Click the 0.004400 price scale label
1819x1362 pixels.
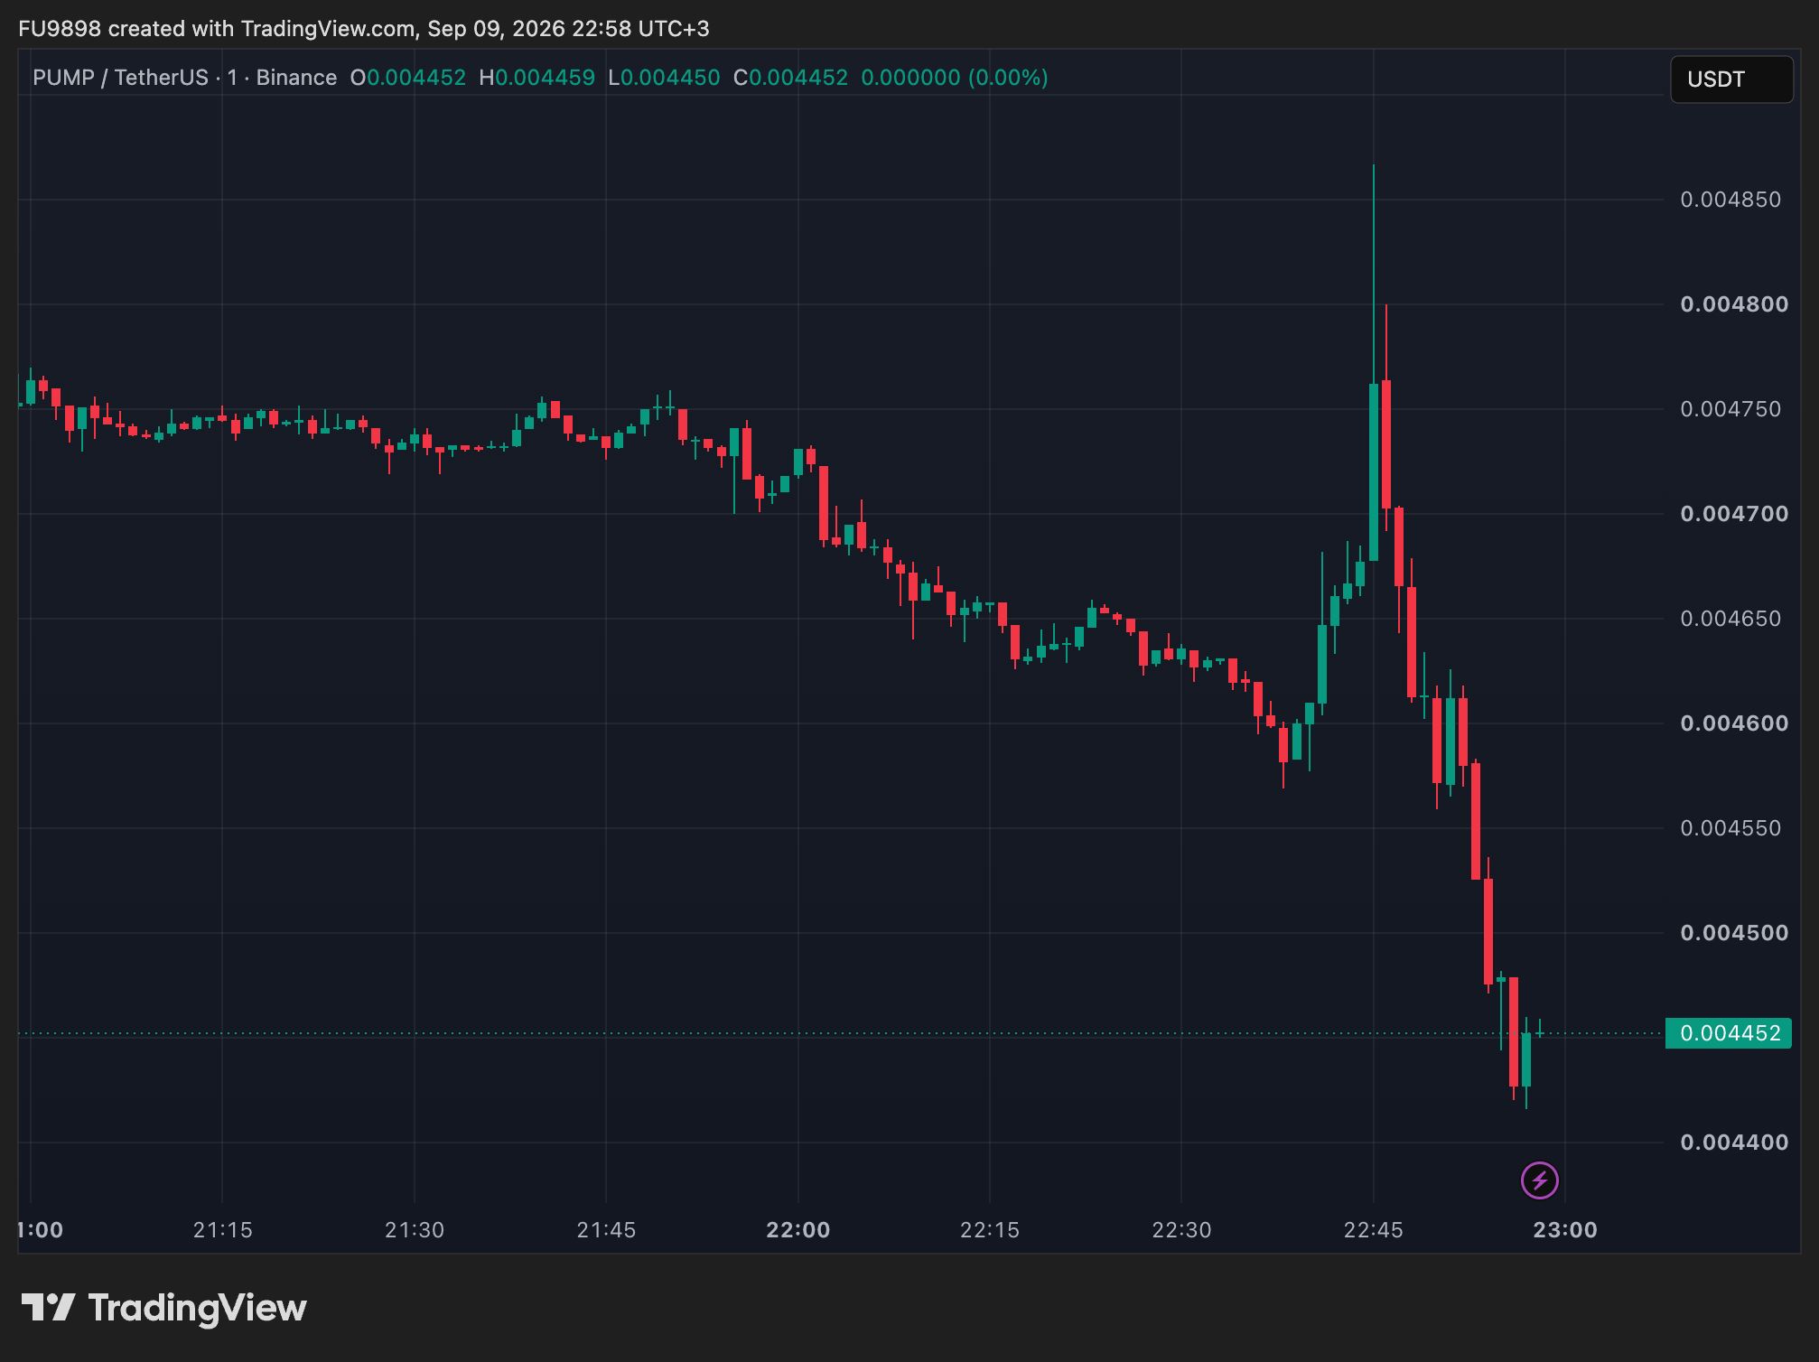click(x=1734, y=1143)
